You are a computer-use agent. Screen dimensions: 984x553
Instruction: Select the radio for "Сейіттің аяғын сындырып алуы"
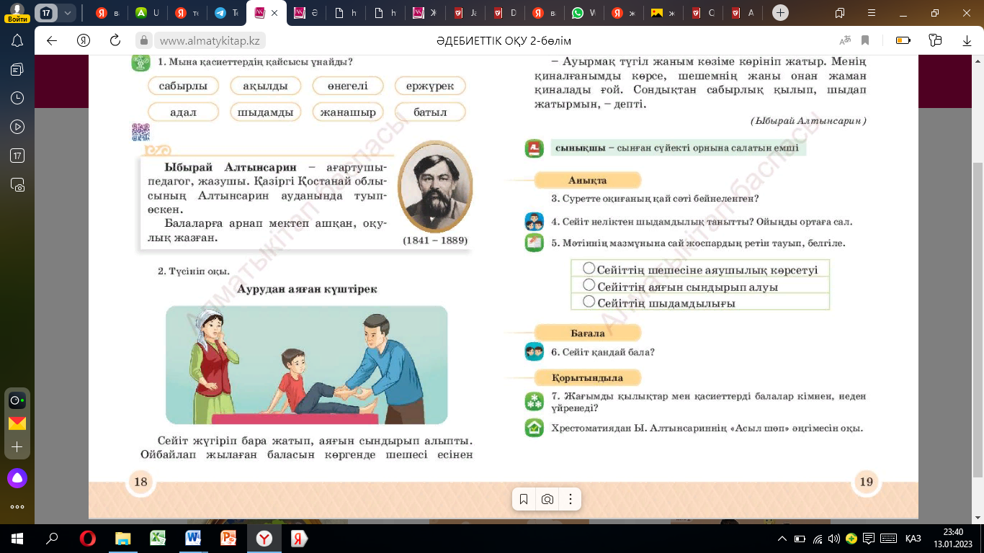click(589, 285)
